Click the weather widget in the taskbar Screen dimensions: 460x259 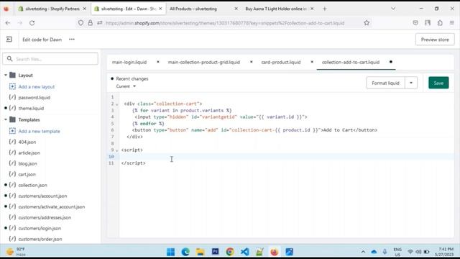pos(16,252)
